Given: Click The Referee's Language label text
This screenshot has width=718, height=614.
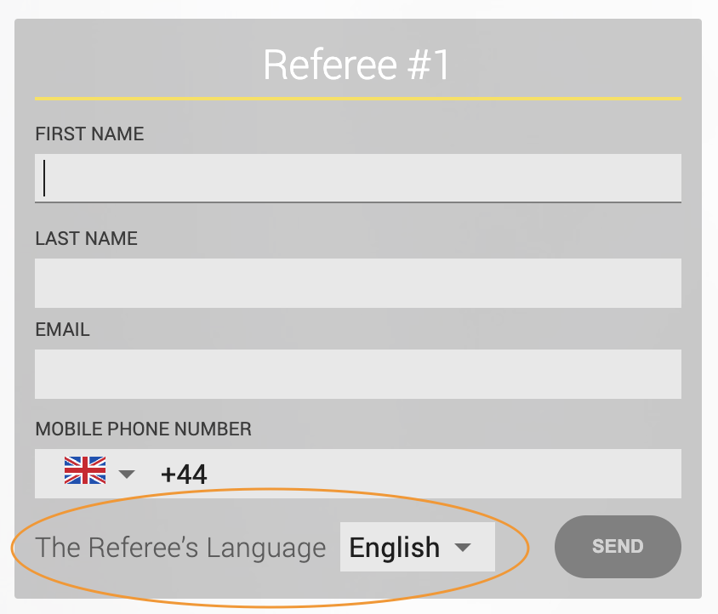Looking at the screenshot, I should (180, 548).
